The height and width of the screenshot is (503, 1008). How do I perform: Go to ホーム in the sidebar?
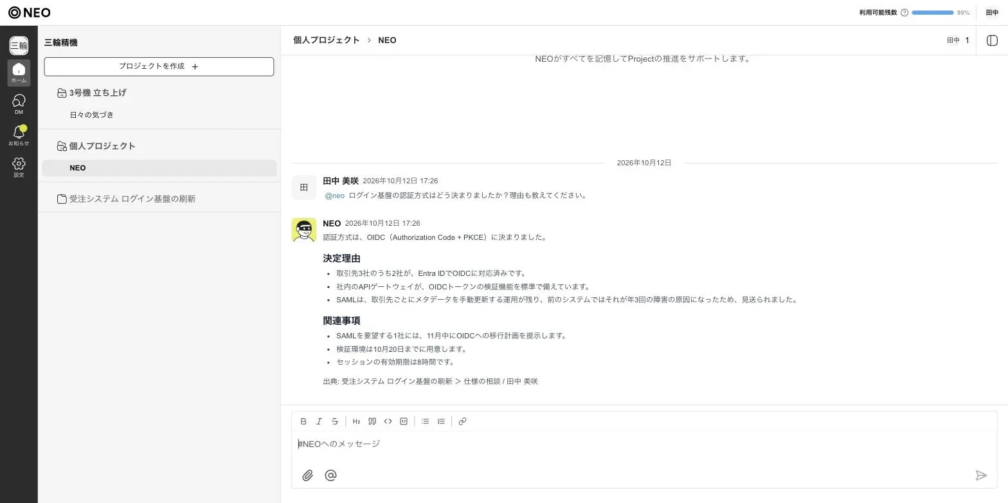tap(19, 73)
